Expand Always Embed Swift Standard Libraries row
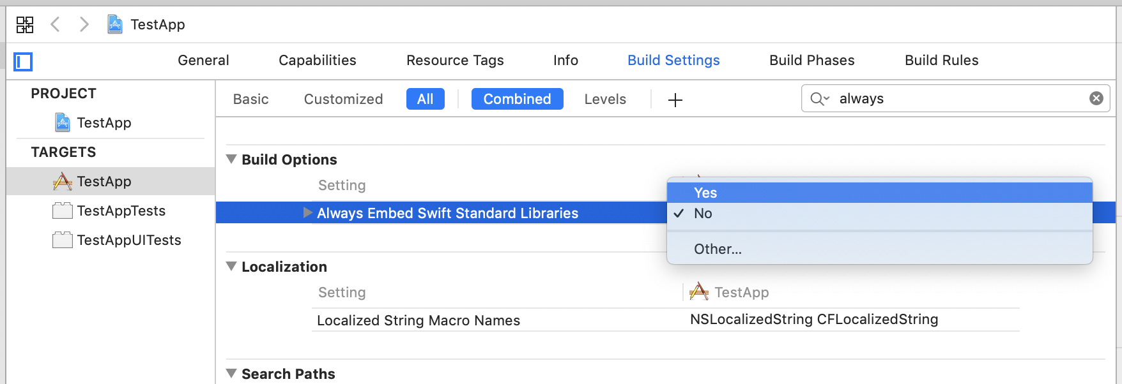This screenshot has height=384, width=1122. point(307,213)
